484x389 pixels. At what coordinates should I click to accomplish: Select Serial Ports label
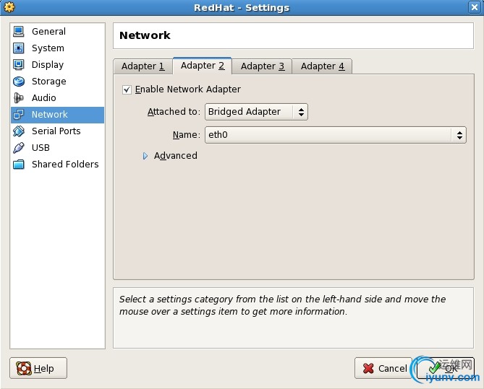click(x=56, y=131)
